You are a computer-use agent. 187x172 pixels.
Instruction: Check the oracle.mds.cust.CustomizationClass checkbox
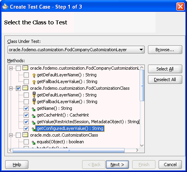pos(18,135)
